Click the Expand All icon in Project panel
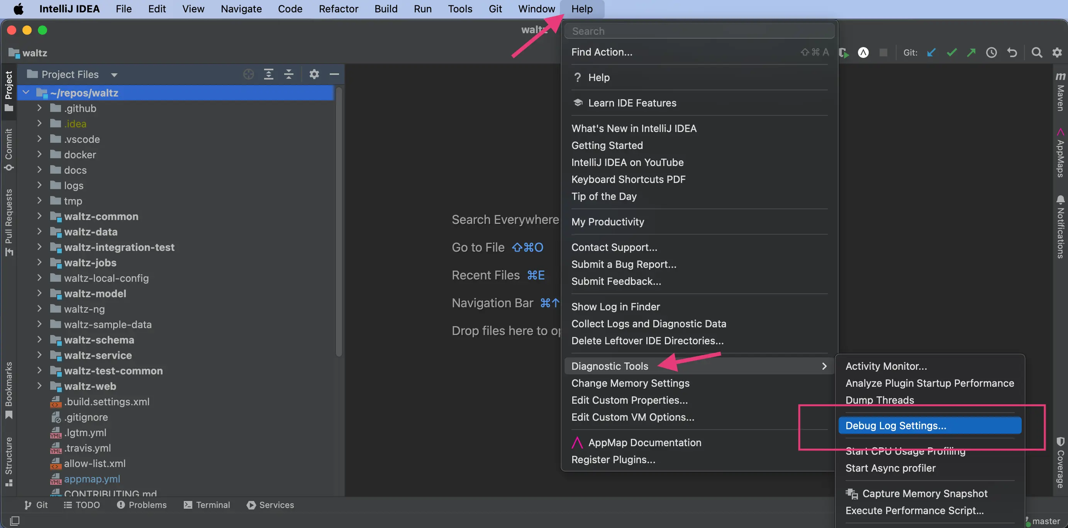Viewport: 1068px width, 528px height. (x=269, y=74)
